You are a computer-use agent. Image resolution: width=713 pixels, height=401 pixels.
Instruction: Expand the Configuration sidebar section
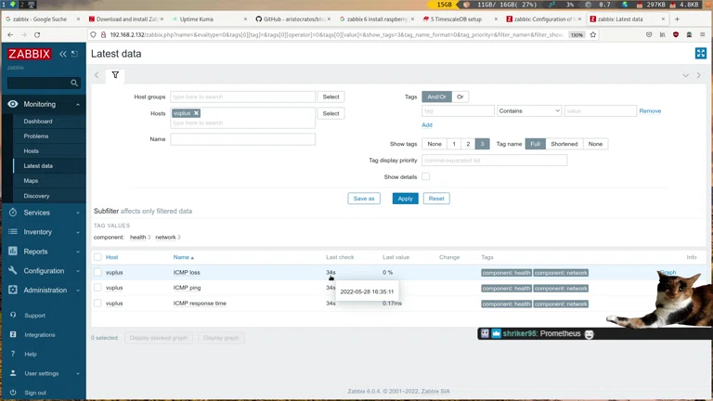[x=43, y=271]
